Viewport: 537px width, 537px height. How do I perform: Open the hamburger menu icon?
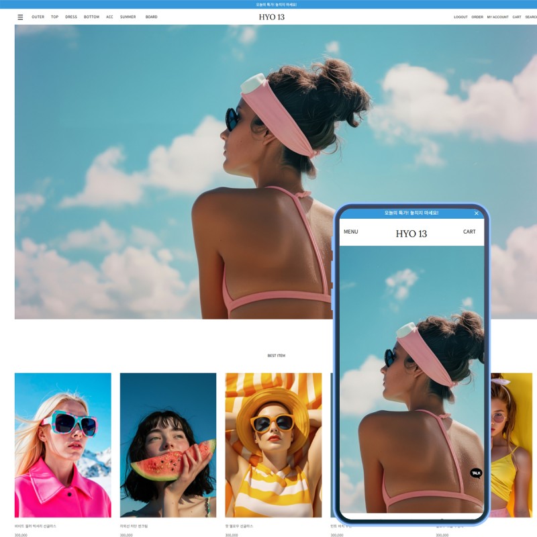(x=20, y=17)
